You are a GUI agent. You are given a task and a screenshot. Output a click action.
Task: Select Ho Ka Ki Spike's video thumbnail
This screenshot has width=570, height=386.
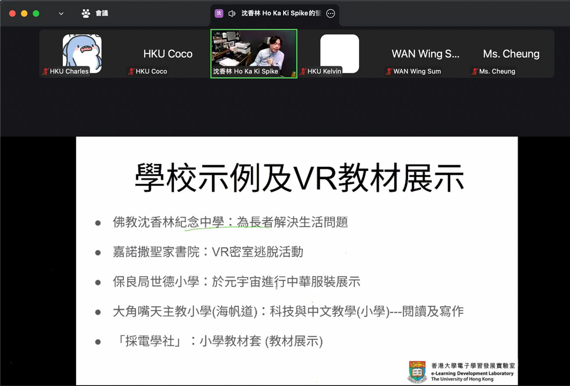click(253, 50)
